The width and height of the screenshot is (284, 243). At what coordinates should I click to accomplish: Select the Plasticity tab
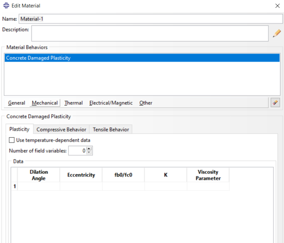pyautogui.click(x=19, y=129)
